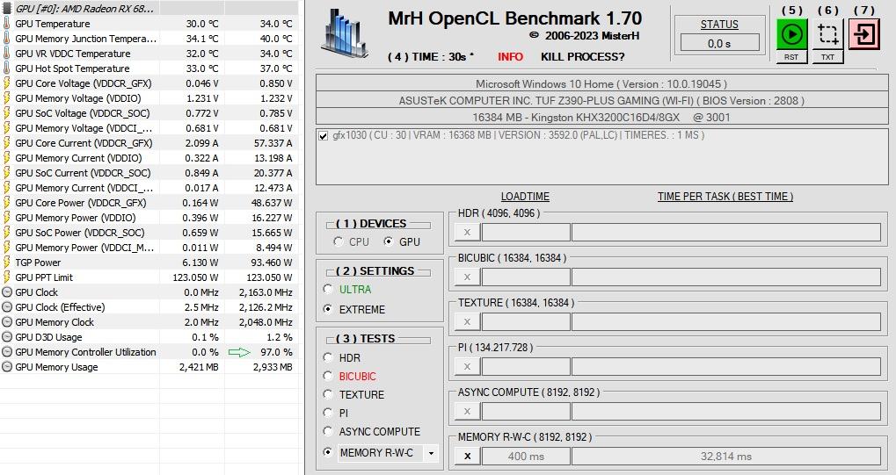Click lightning icon beside GPU Memory Current (VDDIO)
896x475 pixels.
coord(7,157)
